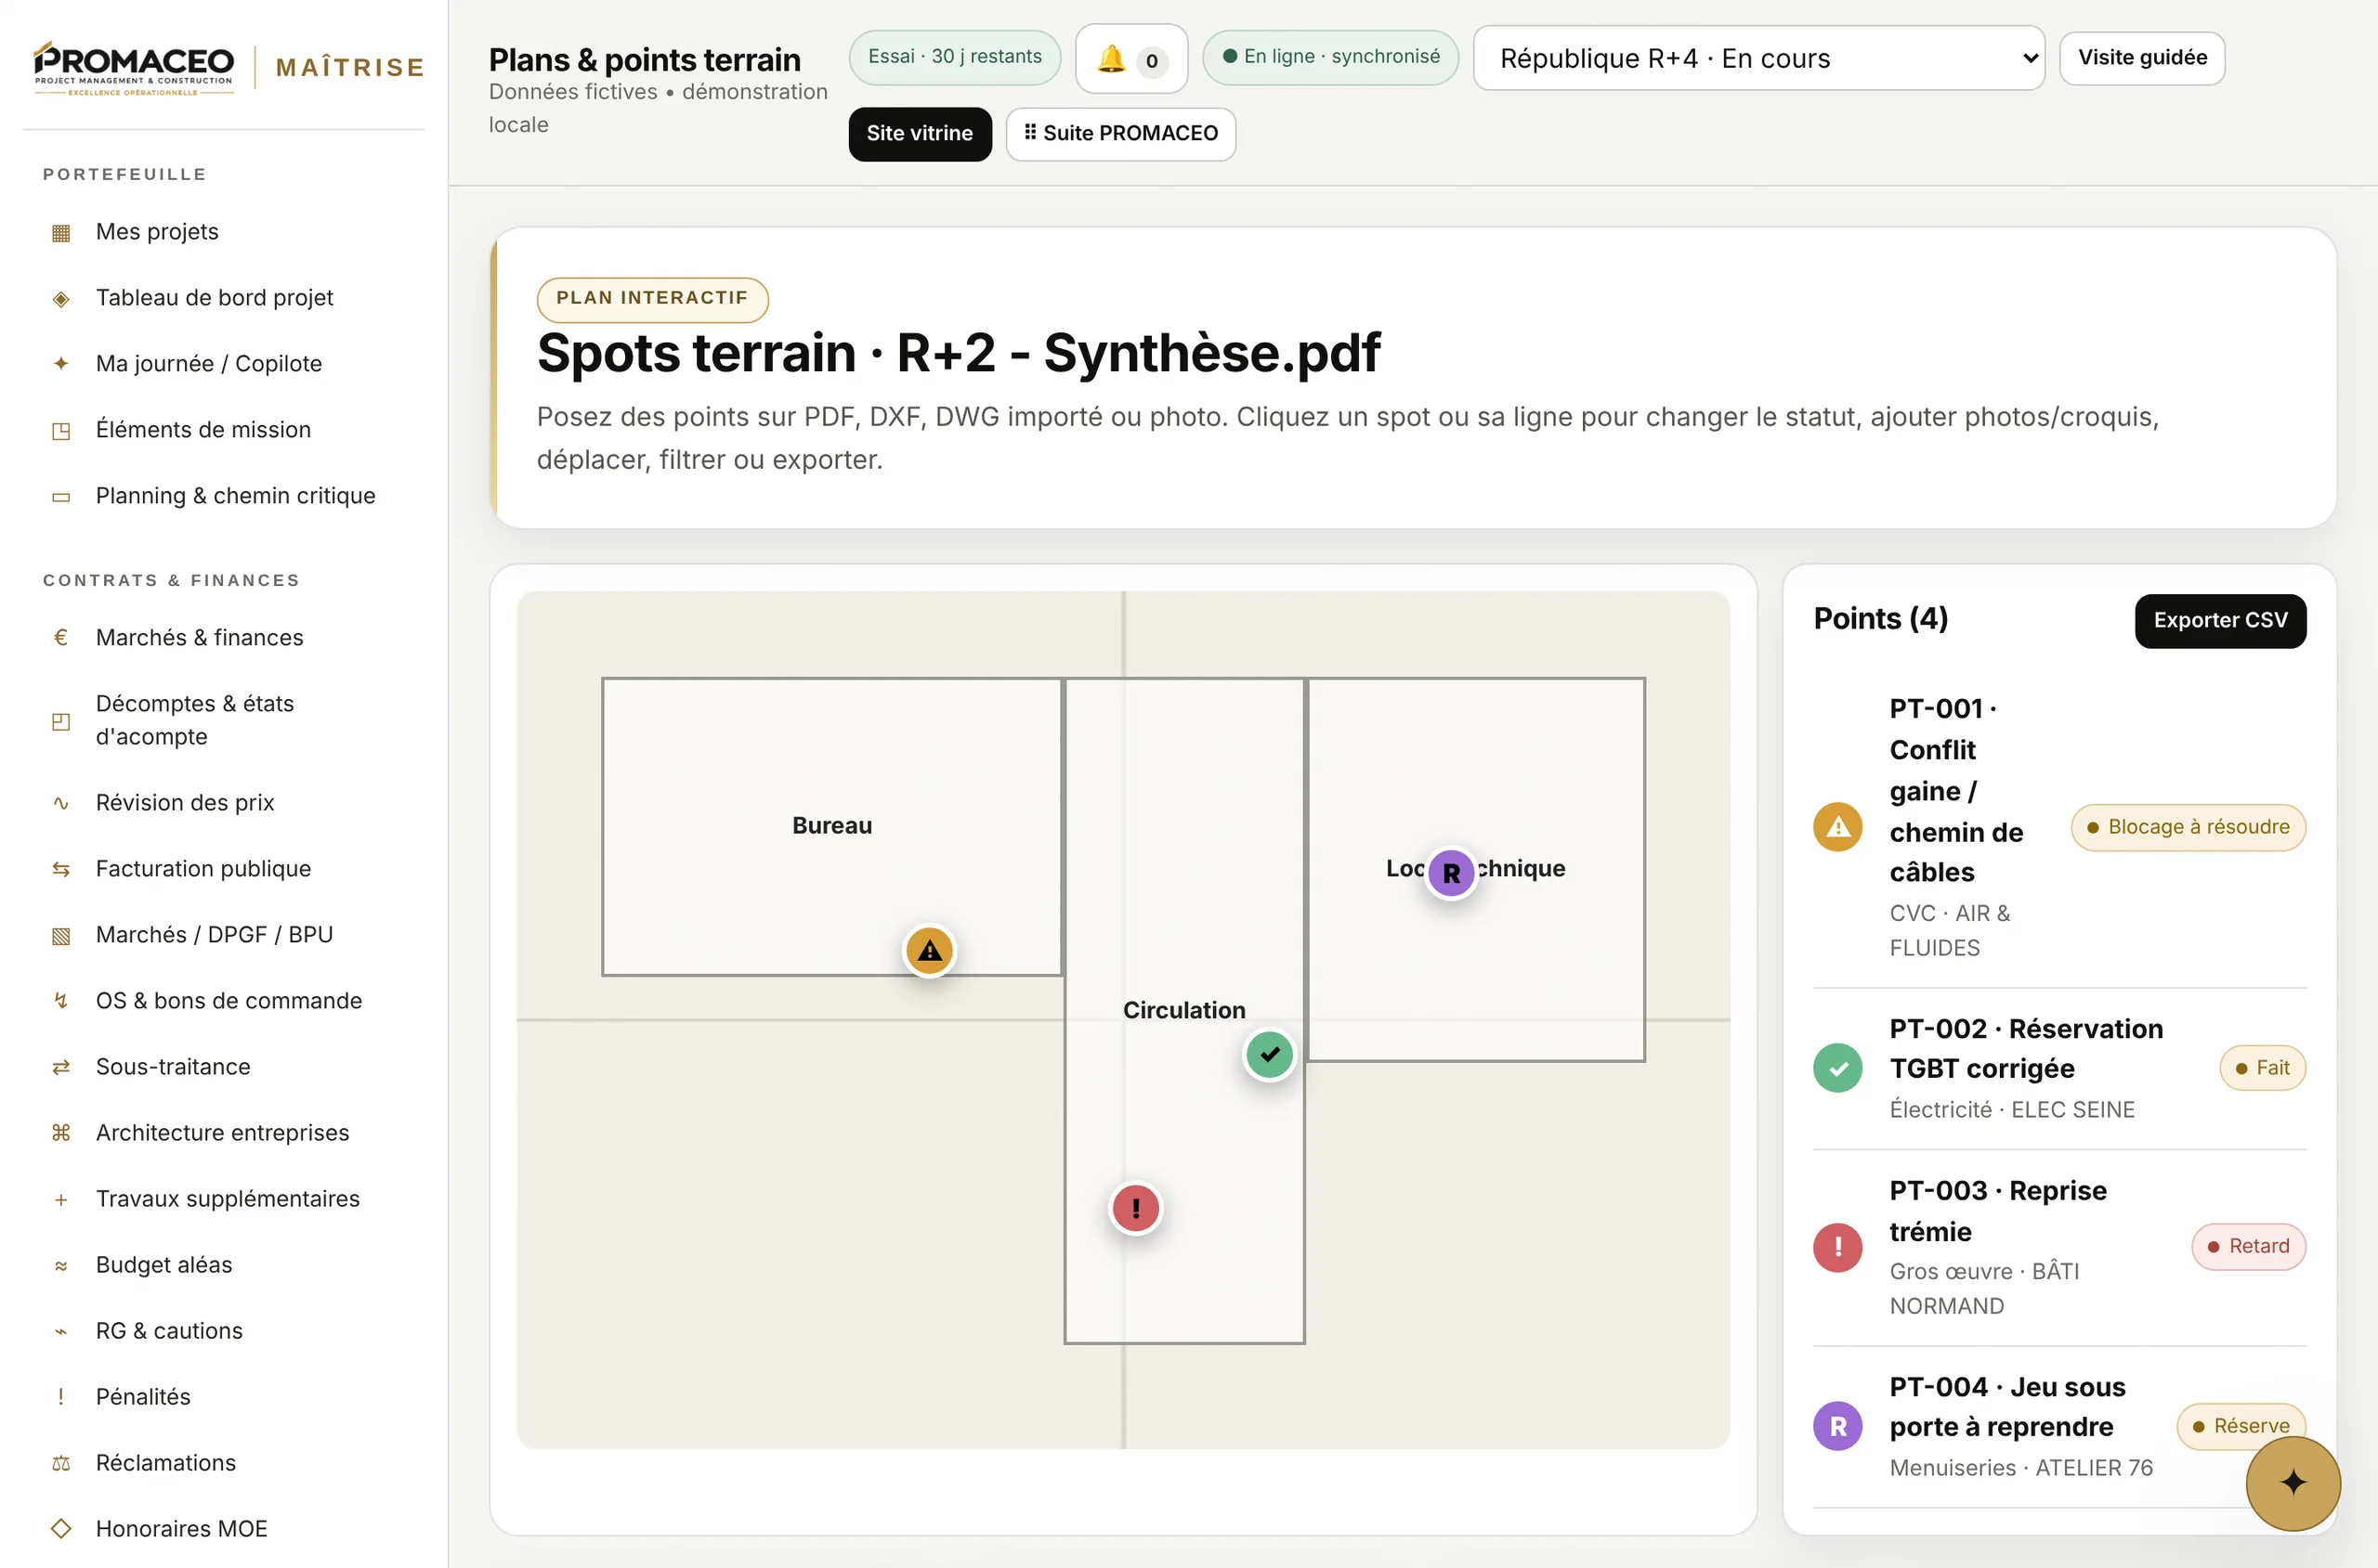Screen dimensions: 2378x1568
Task: Select PT-002 Réservation TGBT corrigée row
Action: coord(2058,1068)
